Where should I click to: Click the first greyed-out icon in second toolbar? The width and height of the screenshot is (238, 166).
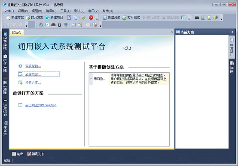coord(8,25)
